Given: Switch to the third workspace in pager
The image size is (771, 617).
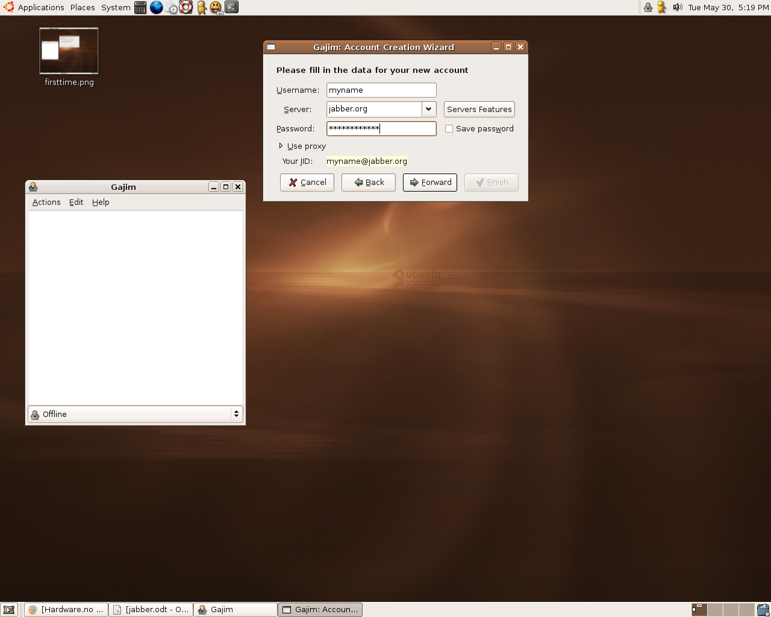Looking at the screenshot, I should [731, 610].
